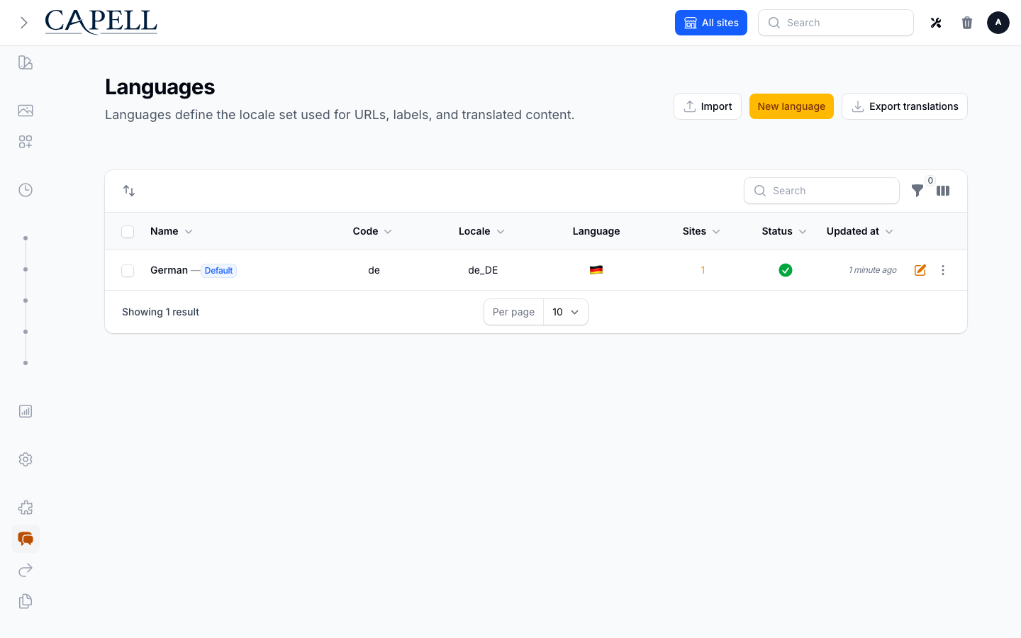Open the puzzle-piece plugins icon in sidebar

pos(26,508)
